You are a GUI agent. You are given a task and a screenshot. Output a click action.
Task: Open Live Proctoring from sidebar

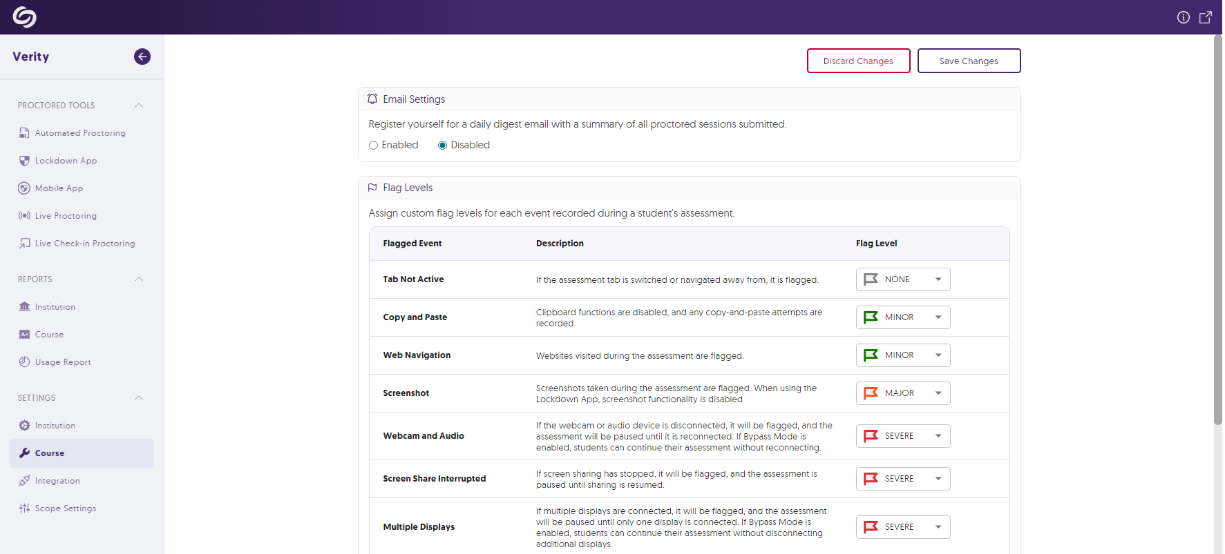tap(66, 216)
